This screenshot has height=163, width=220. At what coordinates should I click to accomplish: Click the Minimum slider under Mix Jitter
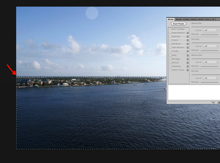tap(209, 82)
